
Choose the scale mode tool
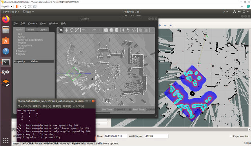pyautogui.click(x=77, y=30)
